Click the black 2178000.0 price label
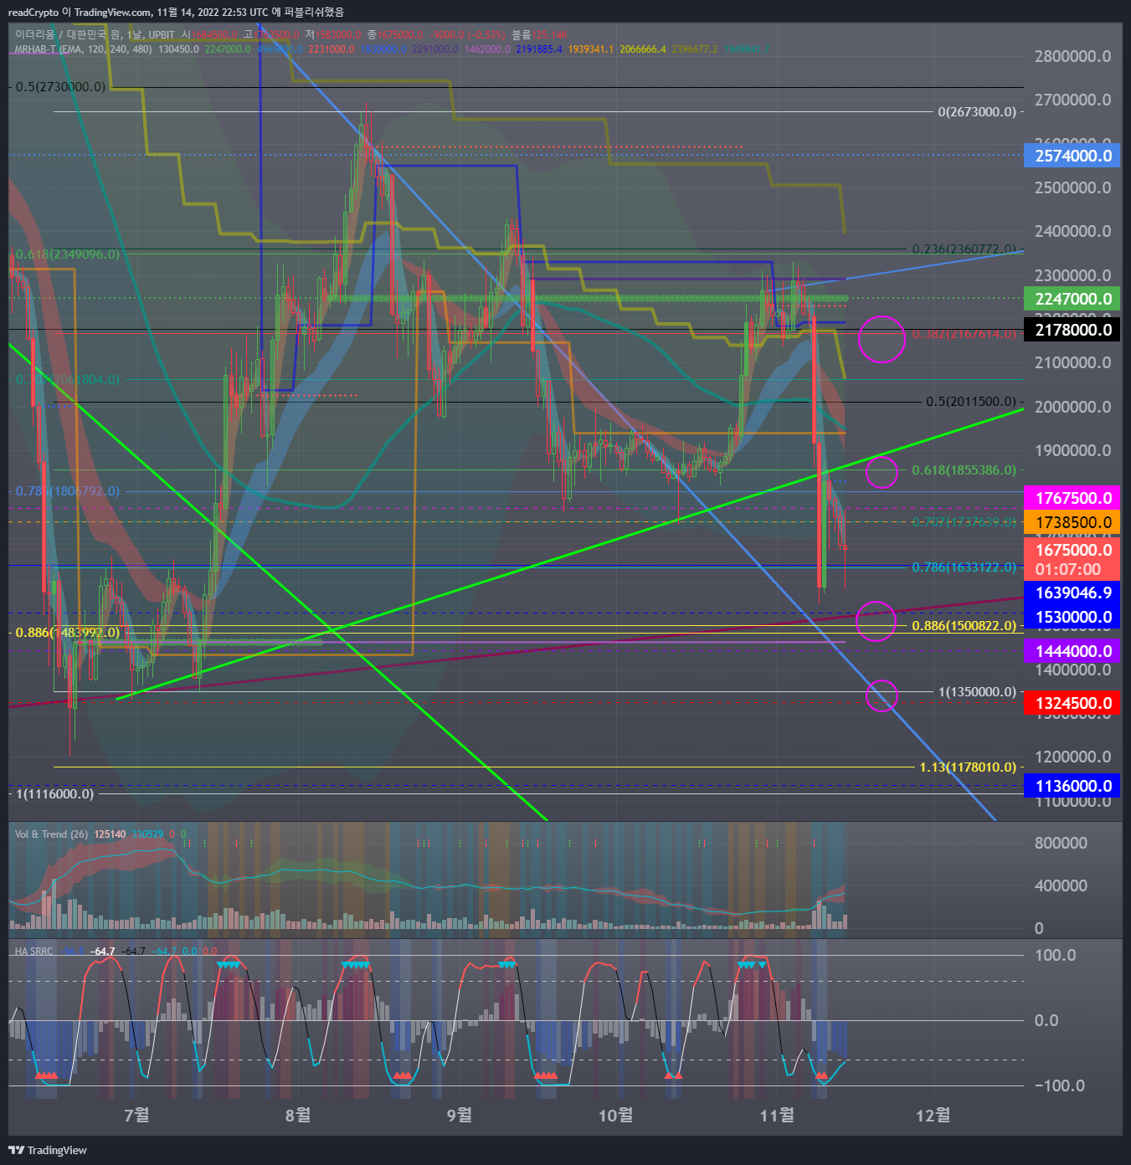This screenshot has width=1131, height=1165. coord(1072,330)
